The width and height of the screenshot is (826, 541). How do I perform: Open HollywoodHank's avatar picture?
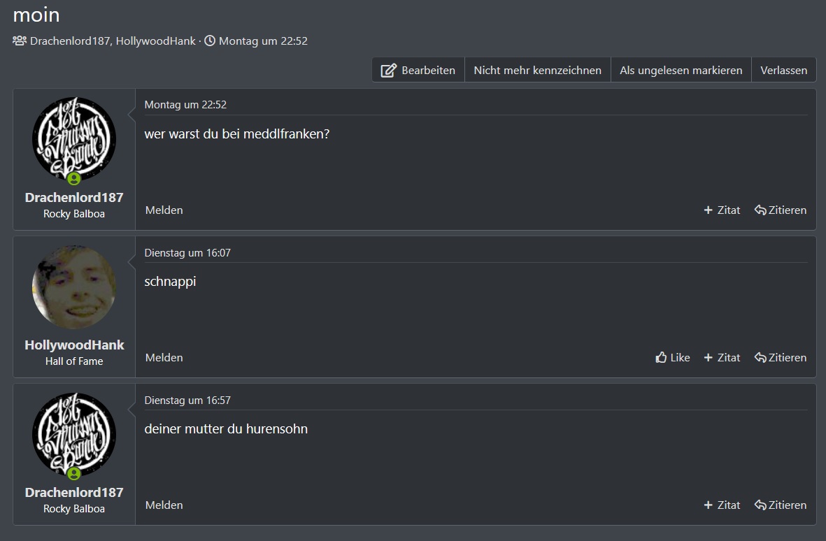pyautogui.click(x=74, y=287)
